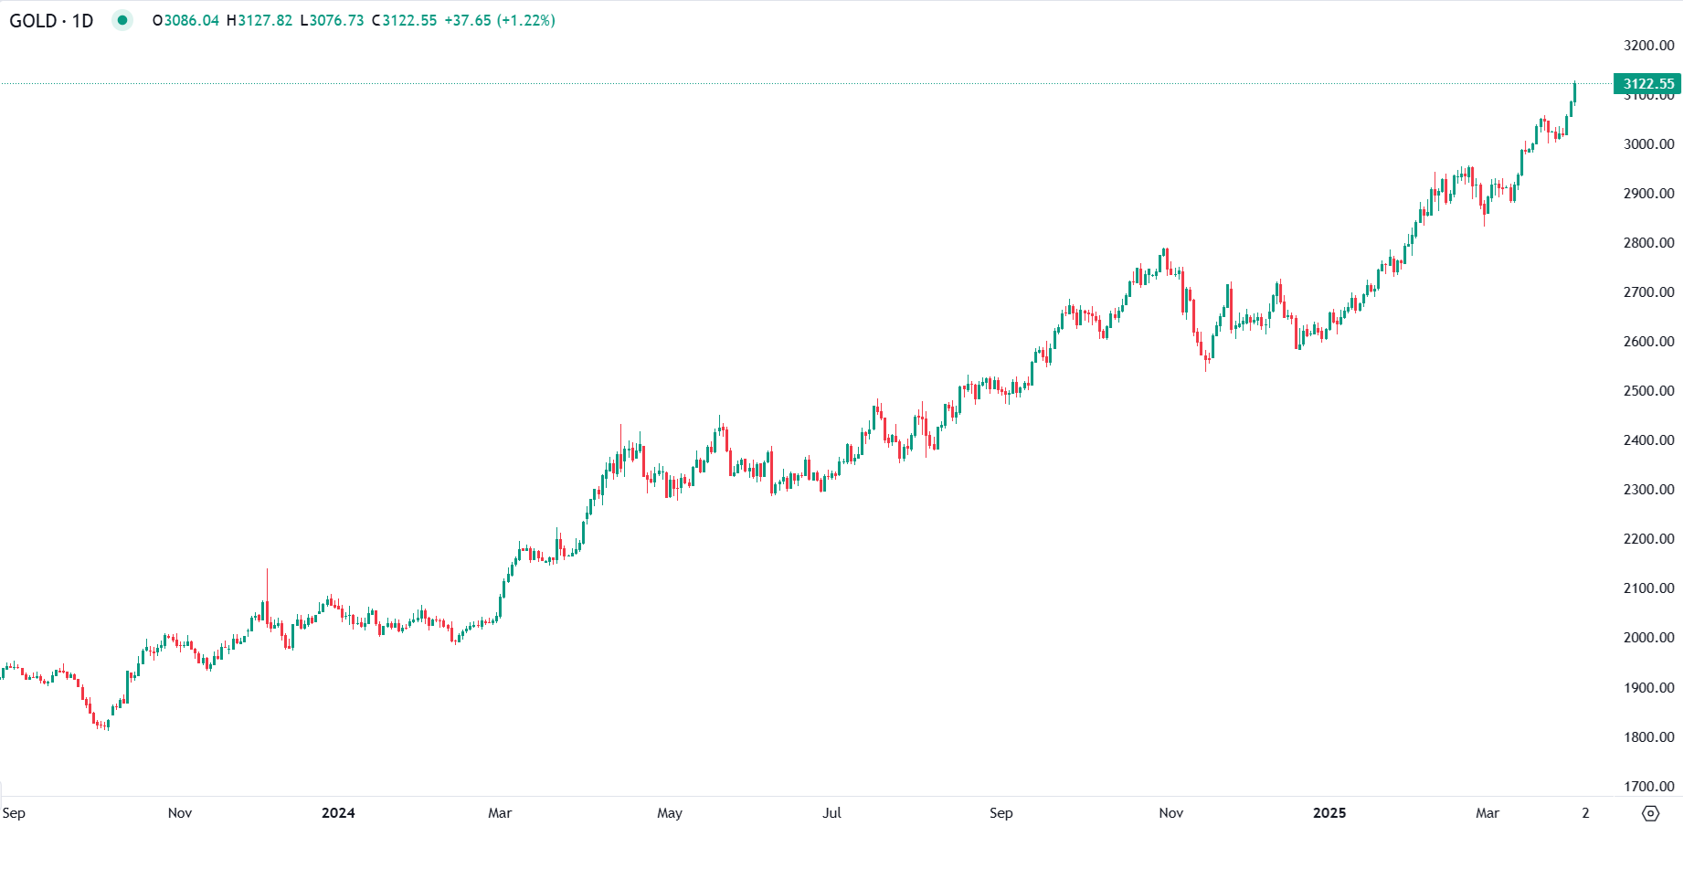Click the green market status dot

[x=122, y=20]
